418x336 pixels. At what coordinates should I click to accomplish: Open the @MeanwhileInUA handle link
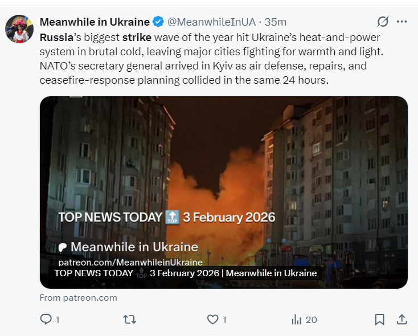(211, 22)
